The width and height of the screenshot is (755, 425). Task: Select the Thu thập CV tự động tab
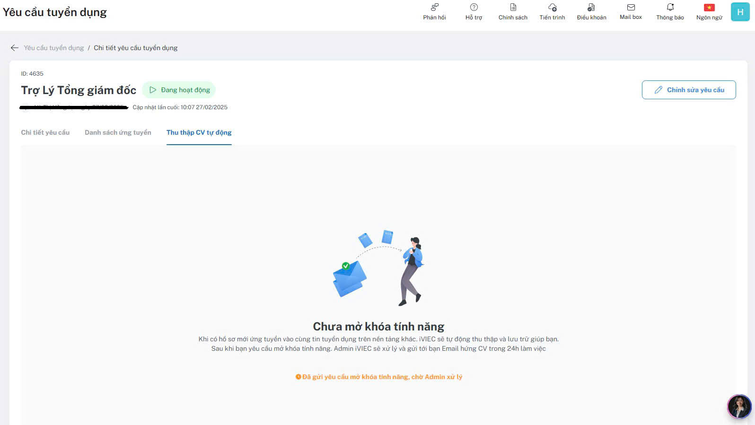pyautogui.click(x=199, y=132)
